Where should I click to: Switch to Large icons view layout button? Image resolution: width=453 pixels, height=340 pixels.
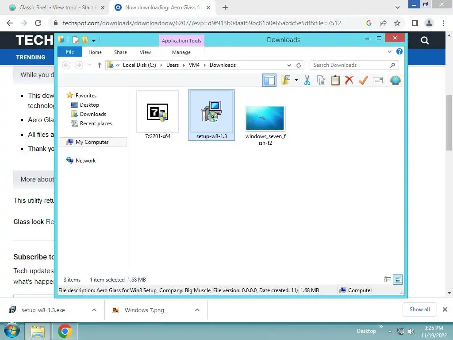tap(398, 279)
